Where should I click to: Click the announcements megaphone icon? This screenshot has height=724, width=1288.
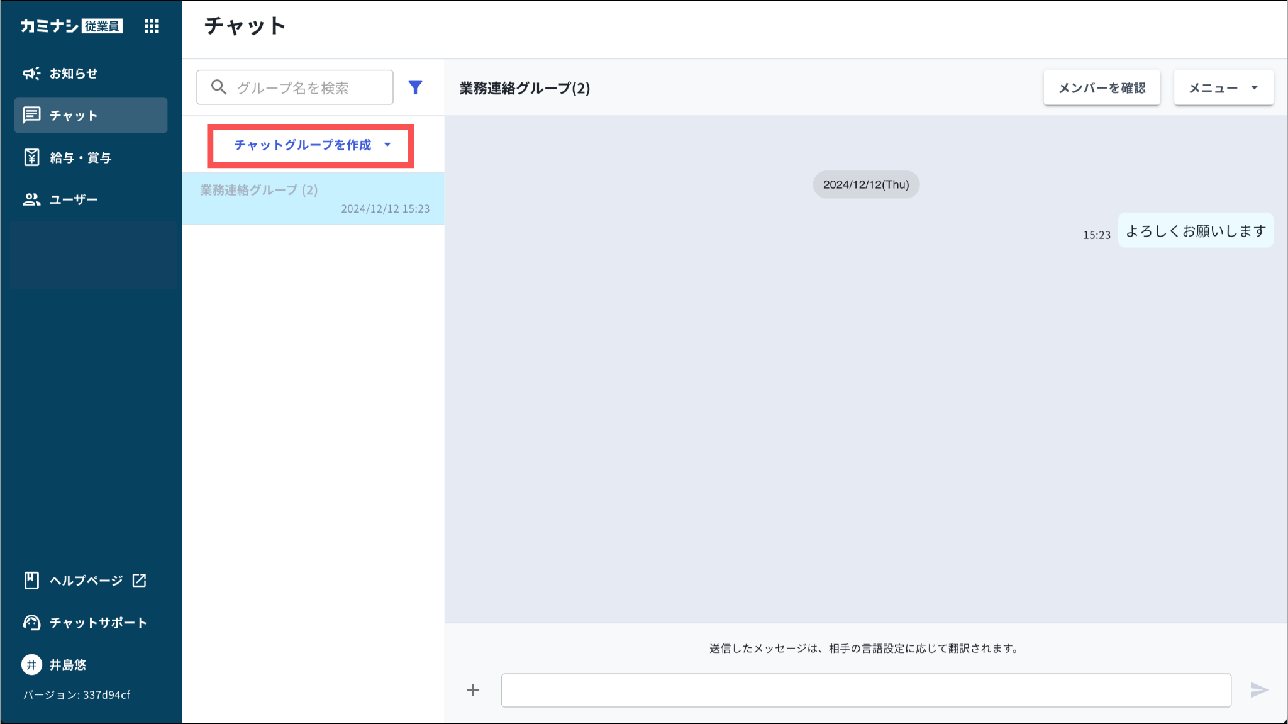tap(31, 74)
